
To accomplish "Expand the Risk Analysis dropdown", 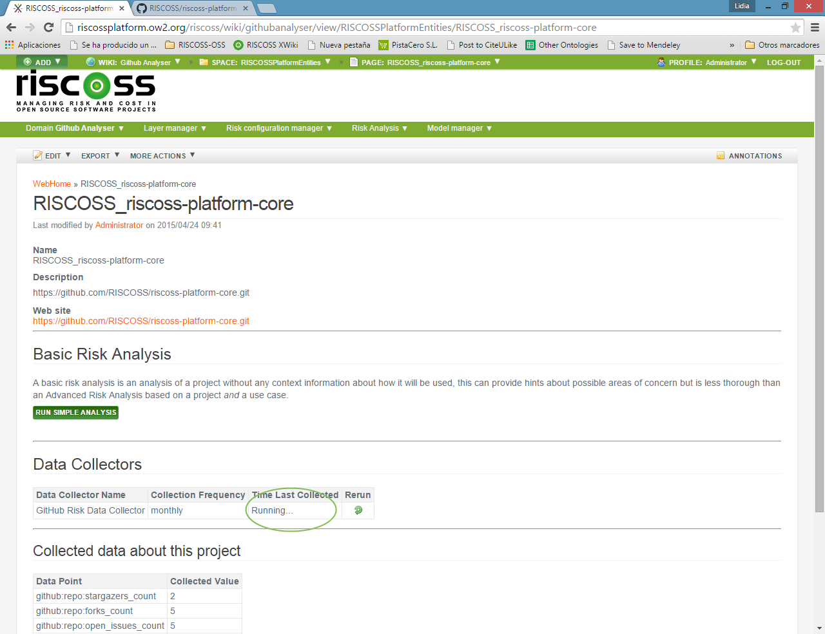I will 379,128.
